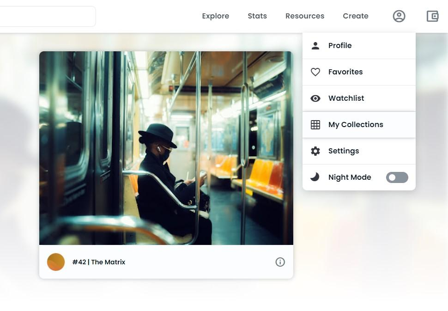Screen dimensions: 448x311
Task: Select Watchlist from the dropdown menu
Action: tap(359, 98)
